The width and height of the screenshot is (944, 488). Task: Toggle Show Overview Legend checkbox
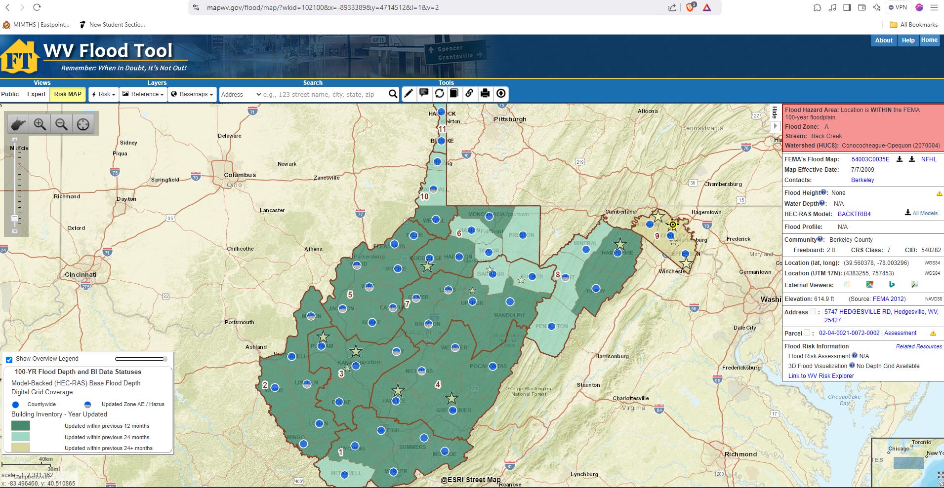(9, 359)
